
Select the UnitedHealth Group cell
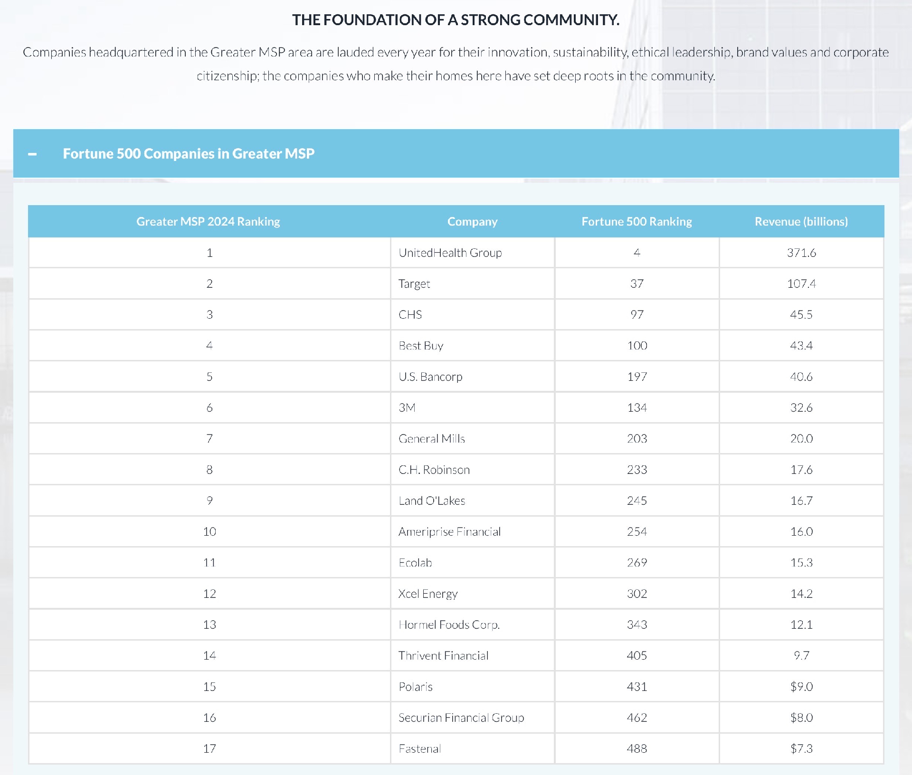[450, 253]
